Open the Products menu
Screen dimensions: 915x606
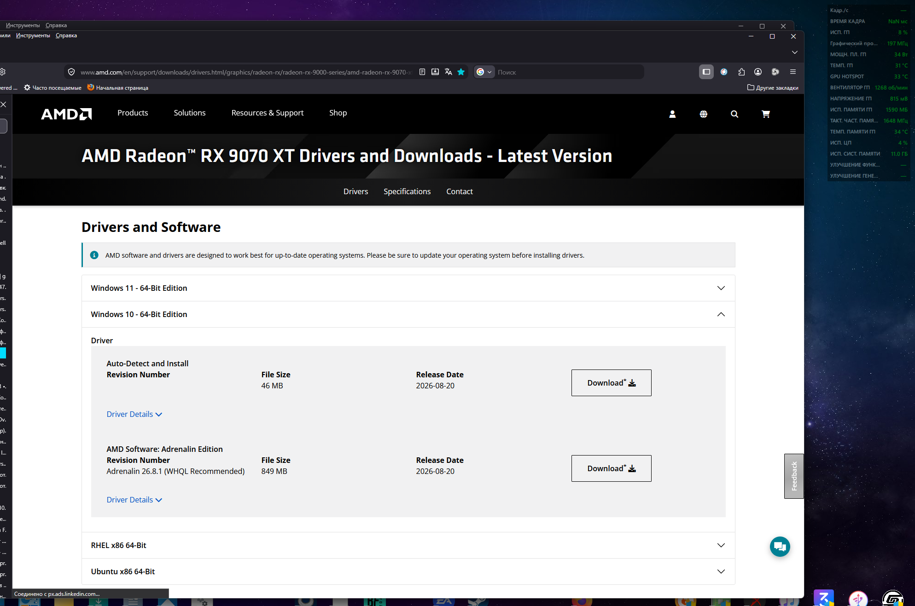133,113
